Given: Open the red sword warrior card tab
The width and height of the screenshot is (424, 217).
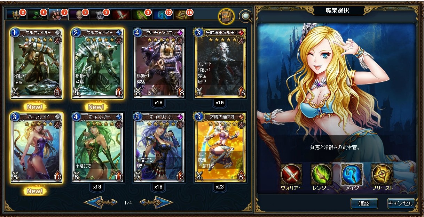Looking at the screenshot, I should 121,14.
